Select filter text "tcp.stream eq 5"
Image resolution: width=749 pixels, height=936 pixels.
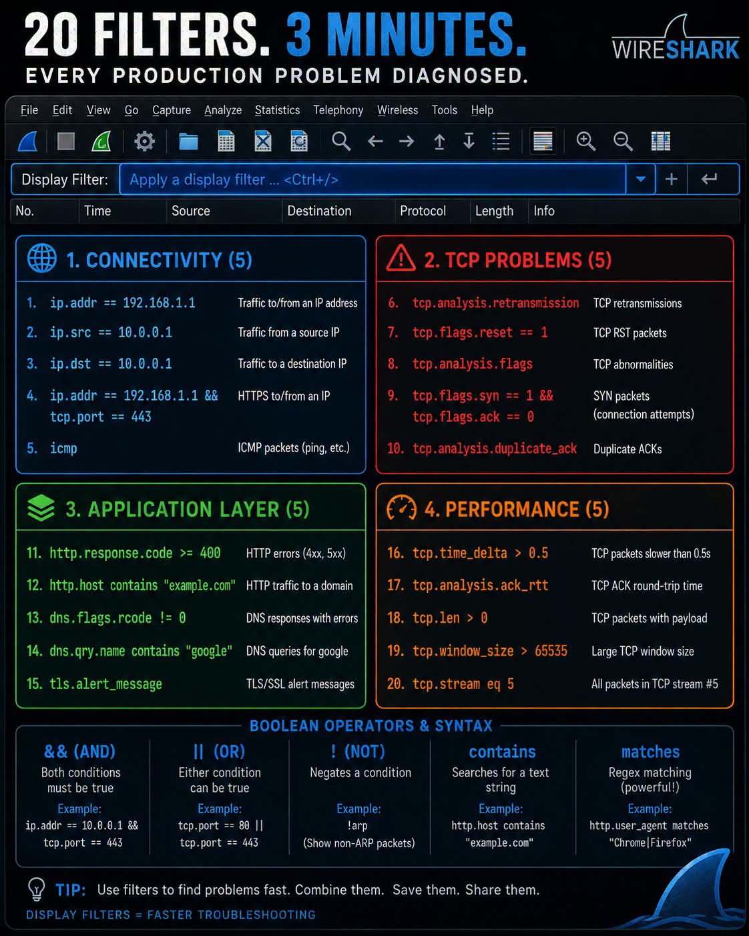[x=463, y=684]
